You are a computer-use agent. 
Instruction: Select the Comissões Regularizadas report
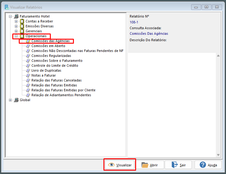point(51,56)
